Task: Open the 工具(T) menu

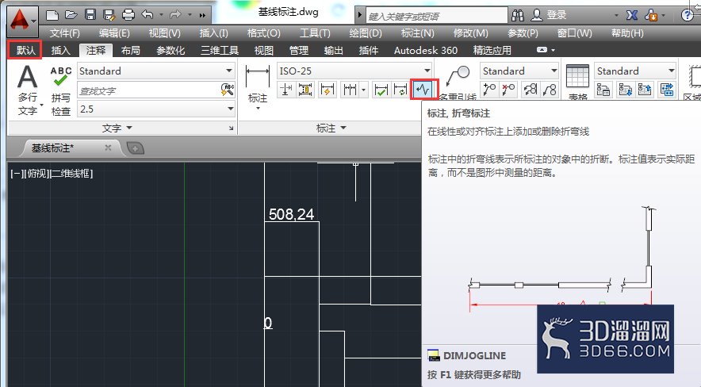Action: pos(315,33)
